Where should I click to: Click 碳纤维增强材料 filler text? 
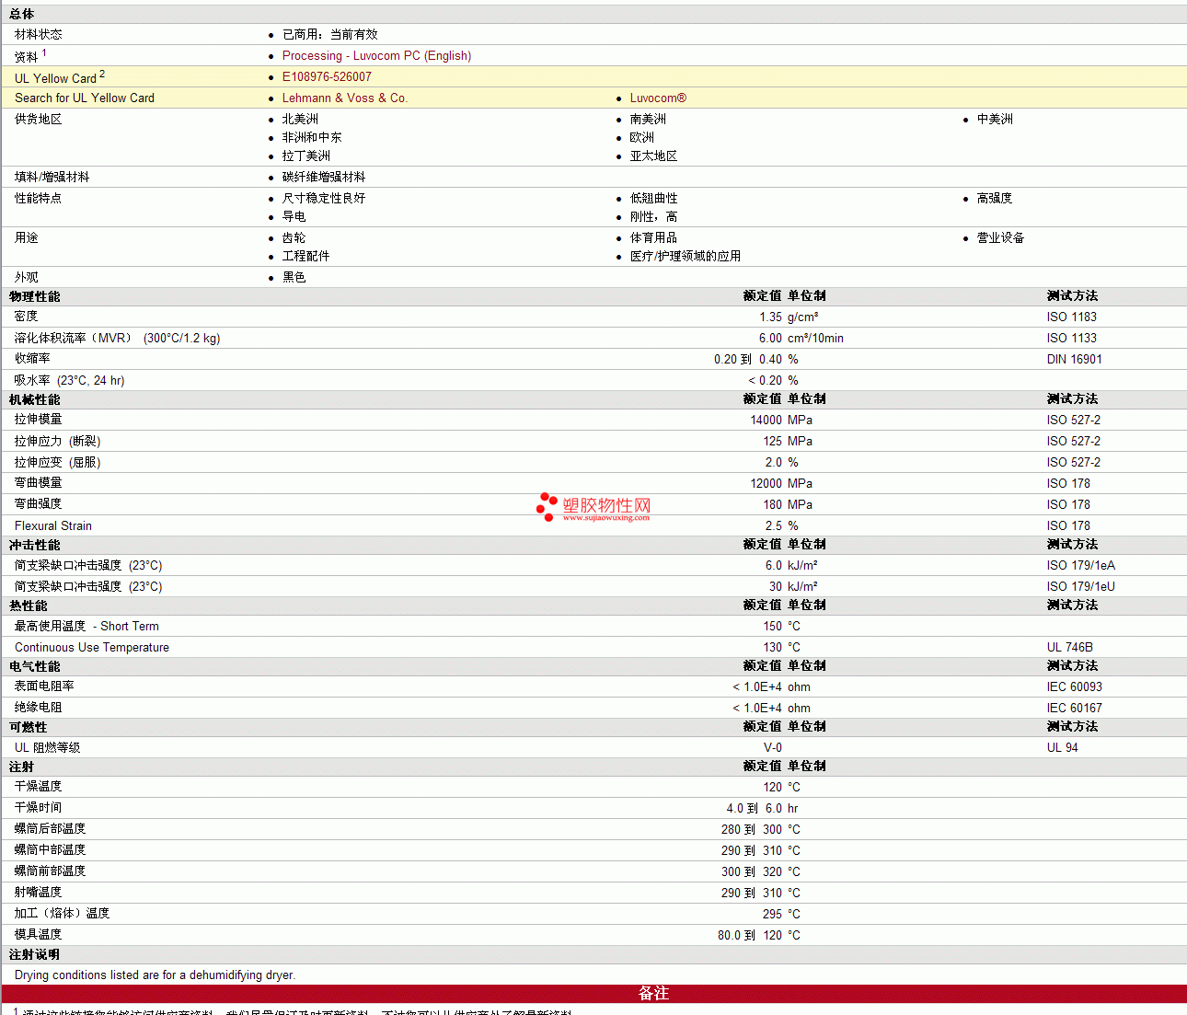(x=324, y=177)
